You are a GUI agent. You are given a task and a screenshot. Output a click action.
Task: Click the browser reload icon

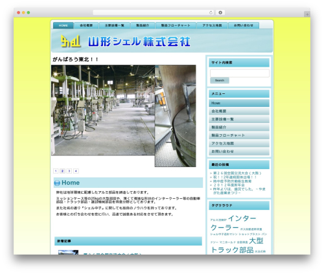211,12
